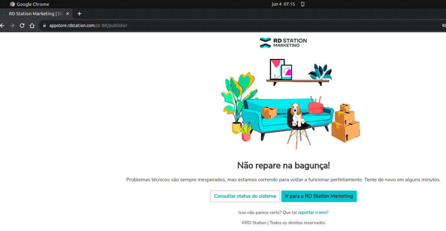Click the padlock site info icon
Image resolution: width=446 pixels, height=231 pixels.
pyautogui.click(x=44, y=25)
